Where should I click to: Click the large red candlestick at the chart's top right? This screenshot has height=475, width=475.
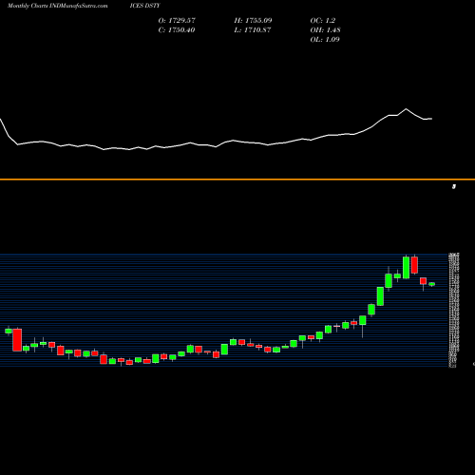tap(414, 265)
